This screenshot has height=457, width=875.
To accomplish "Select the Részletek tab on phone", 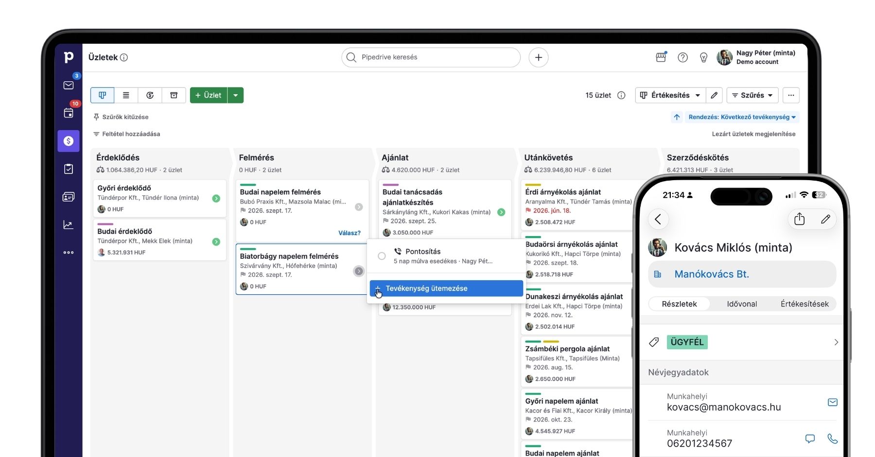I will (x=679, y=304).
